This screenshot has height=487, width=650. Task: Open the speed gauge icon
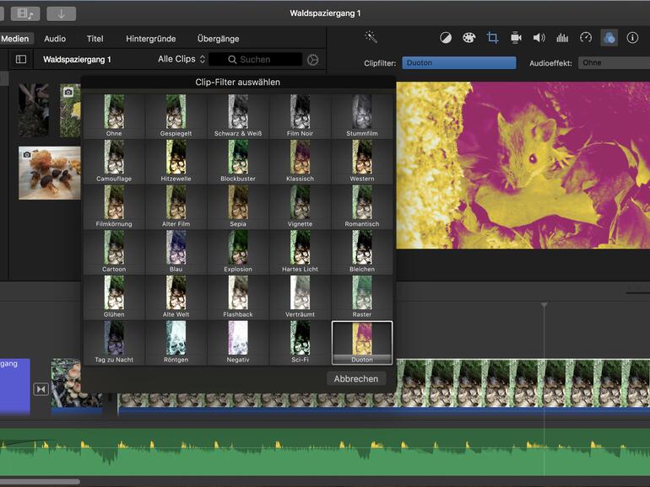[x=586, y=38]
